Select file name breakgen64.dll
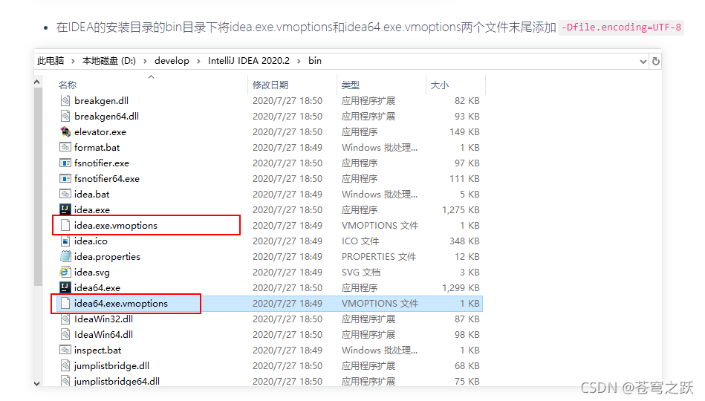The height and width of the screenshot is (401, 705). point(106,117)
